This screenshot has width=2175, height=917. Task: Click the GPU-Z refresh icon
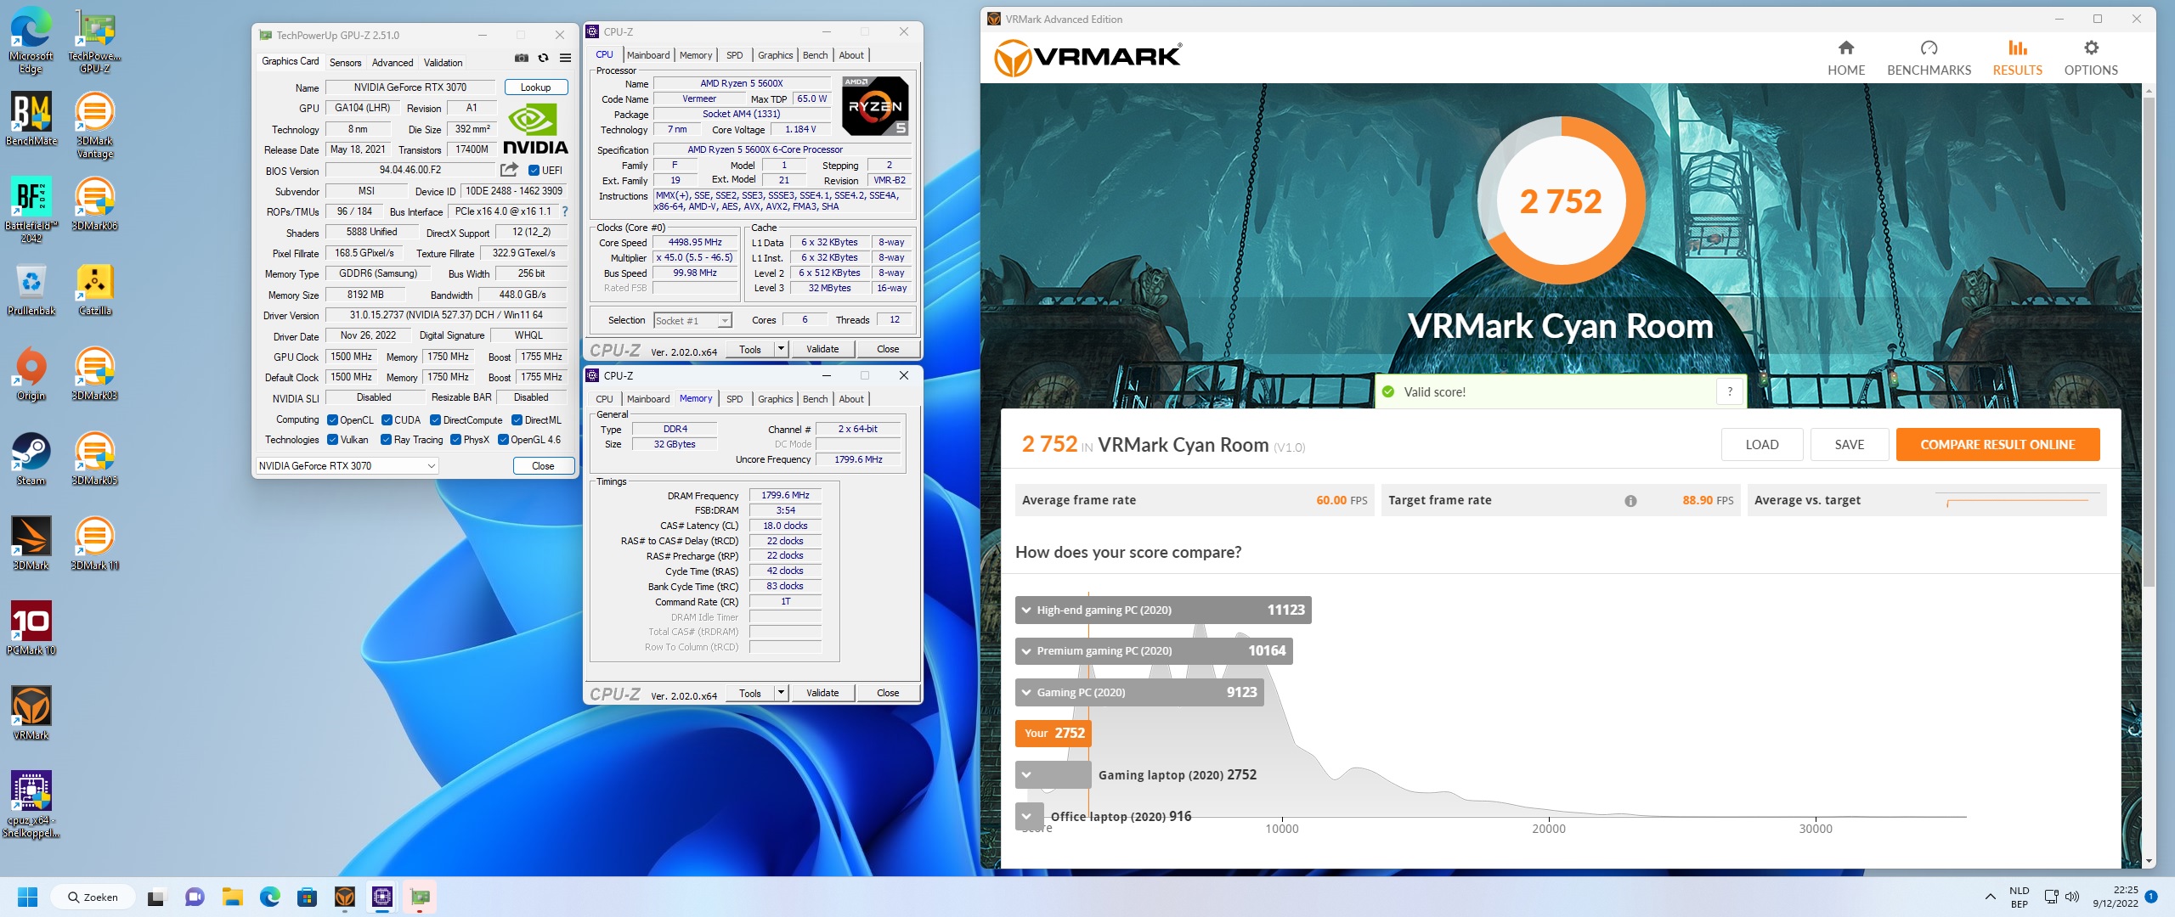coord(544,58)
